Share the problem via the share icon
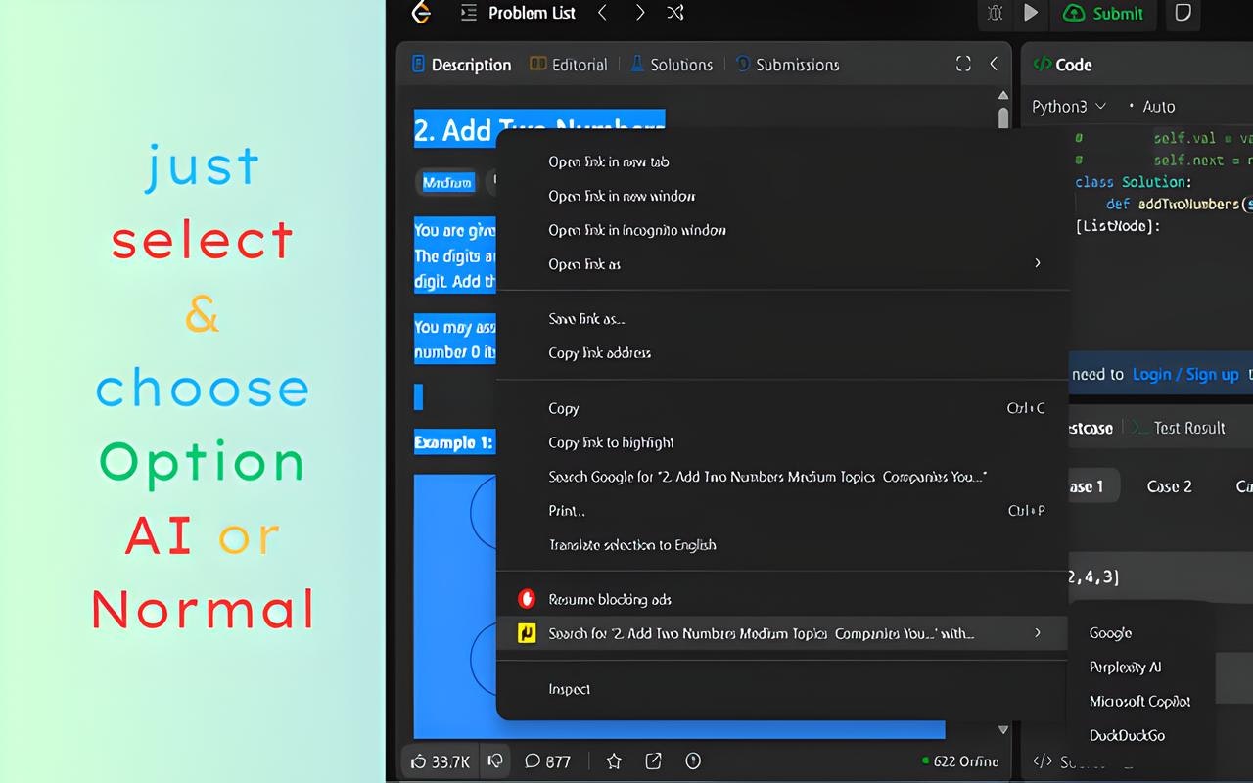 coord(652,760)
